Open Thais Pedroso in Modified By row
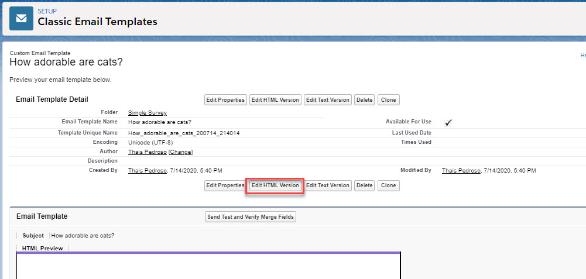The image size is (586, 279). 461,171
